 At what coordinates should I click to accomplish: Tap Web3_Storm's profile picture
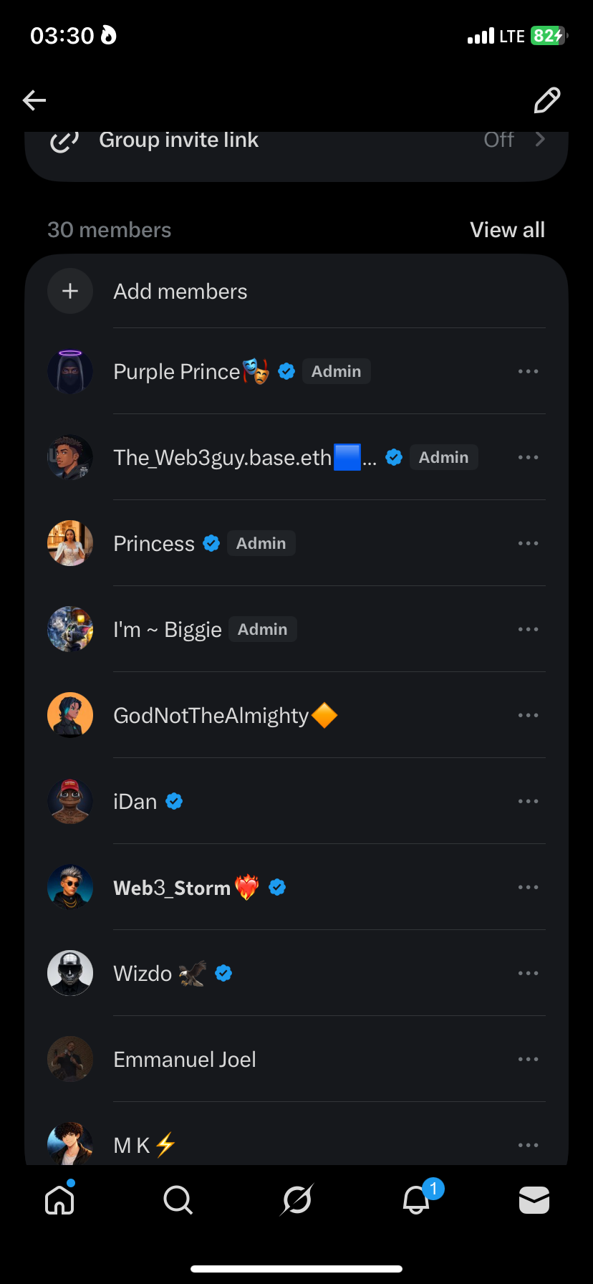pos(70,887)
